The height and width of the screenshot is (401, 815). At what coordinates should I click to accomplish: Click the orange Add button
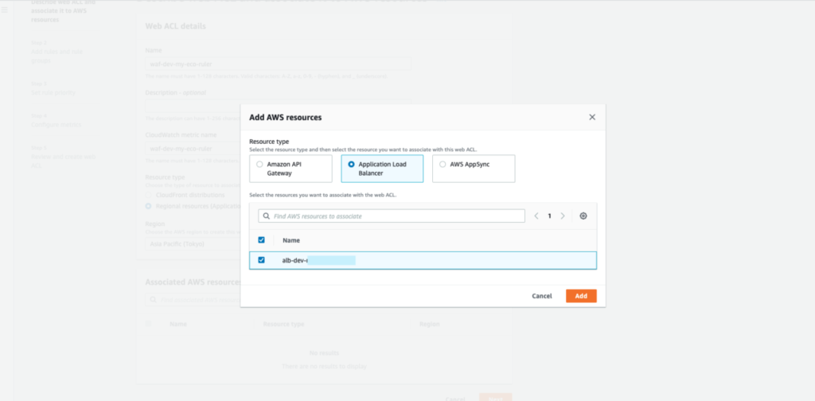click(x=581, y=296)
